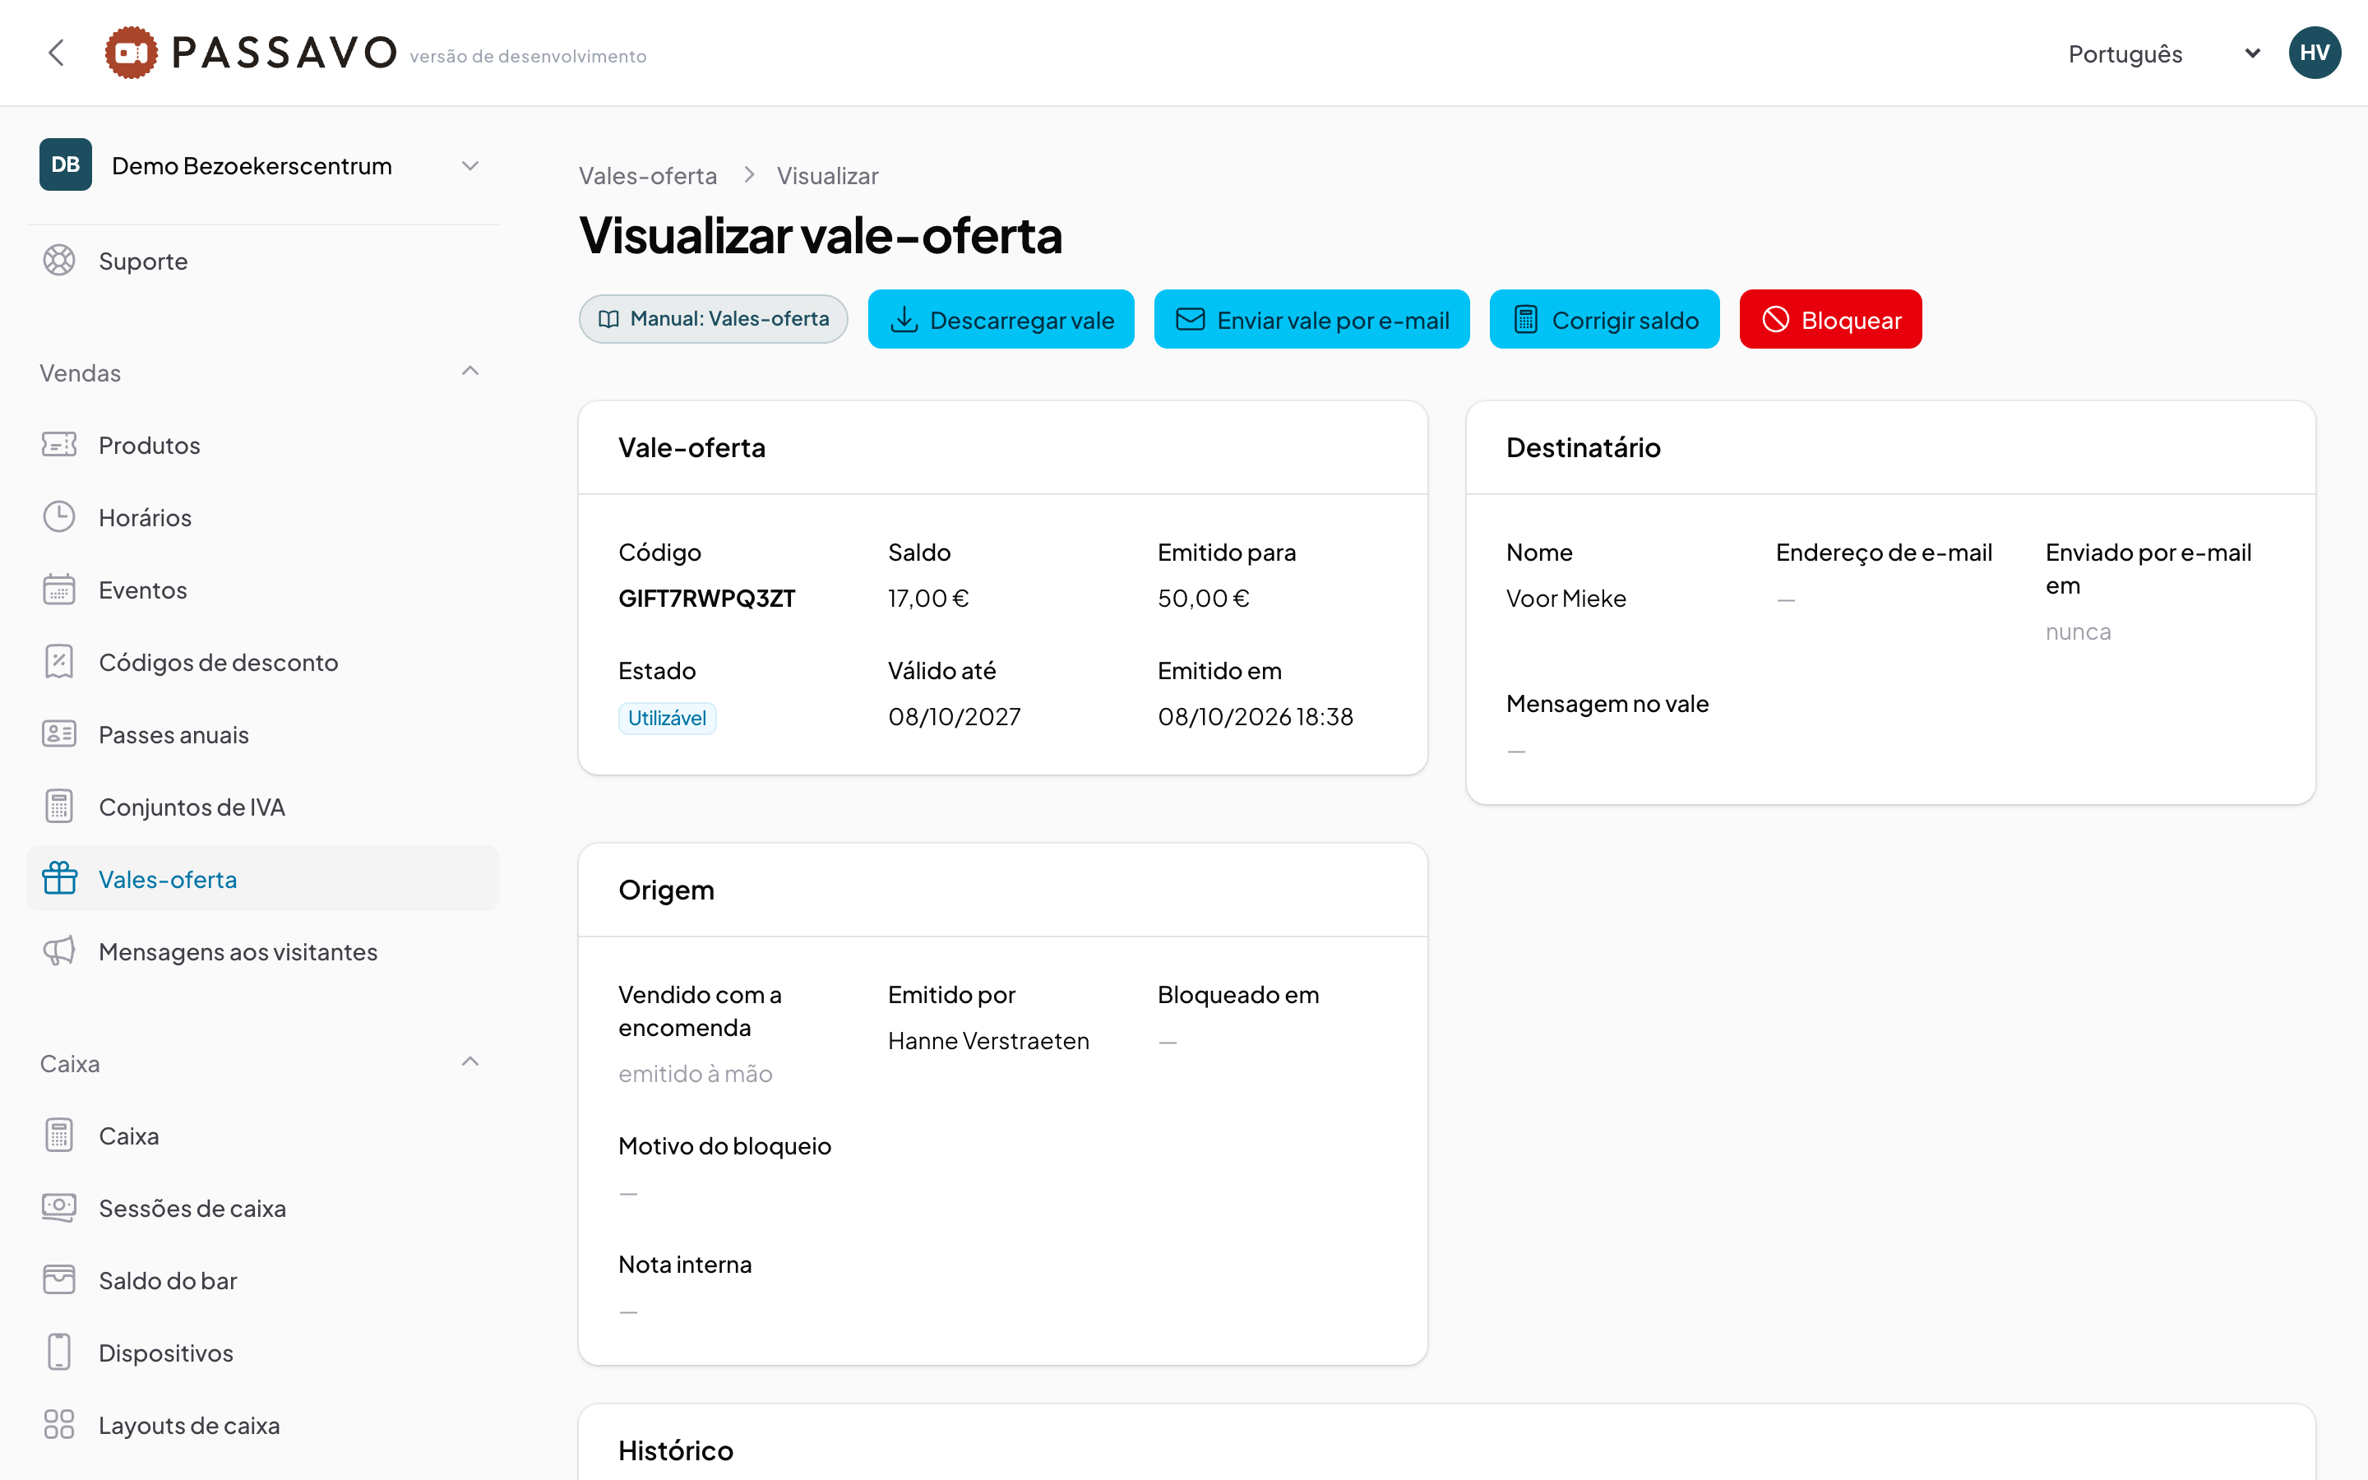Click the Mensagens aos visitantes megaphone icon

click(58, 951)
